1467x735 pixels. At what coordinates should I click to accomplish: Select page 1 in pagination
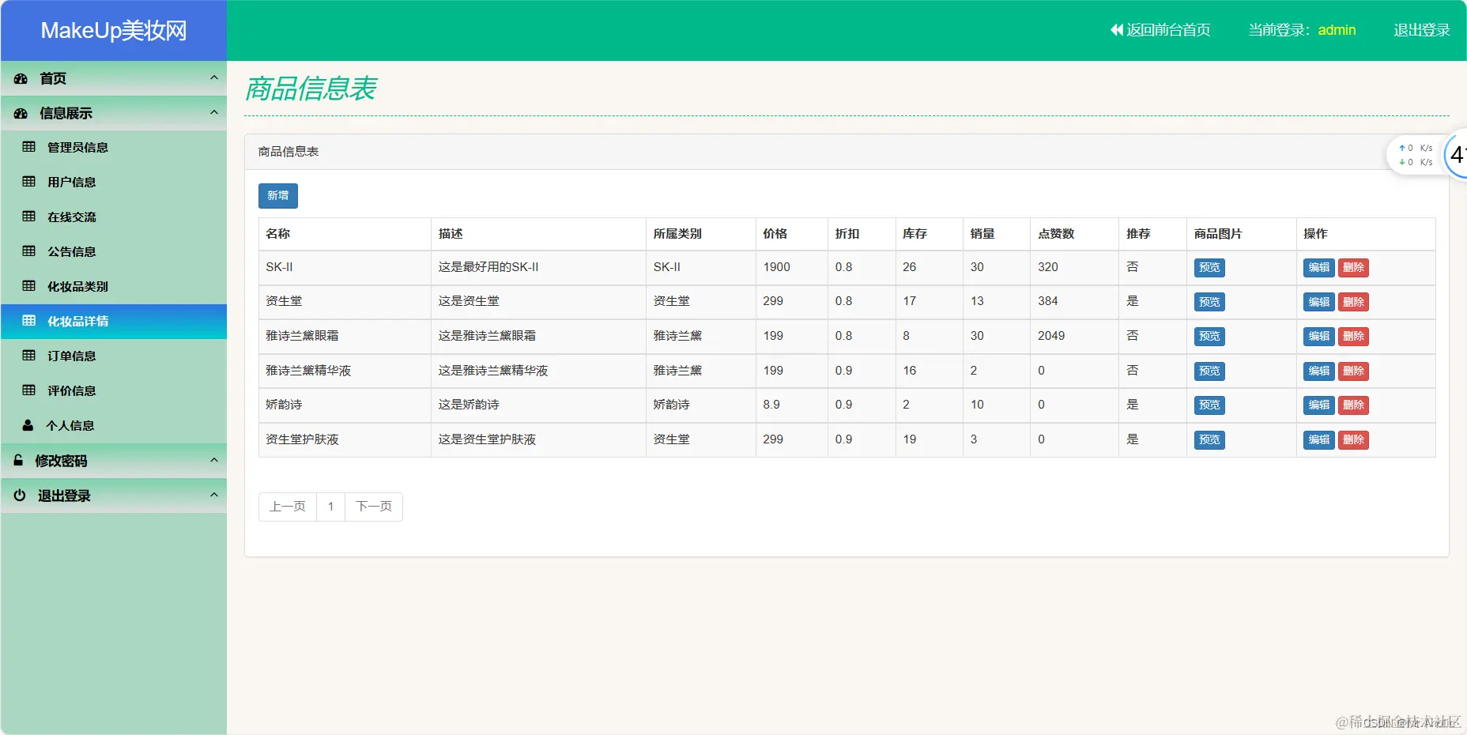331,507
